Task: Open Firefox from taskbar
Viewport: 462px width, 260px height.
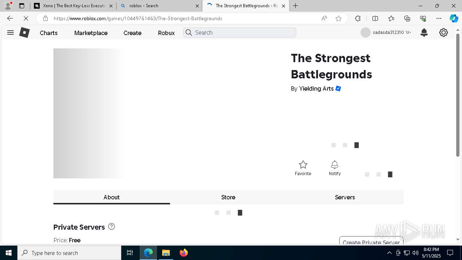Action: coord(183,253)
